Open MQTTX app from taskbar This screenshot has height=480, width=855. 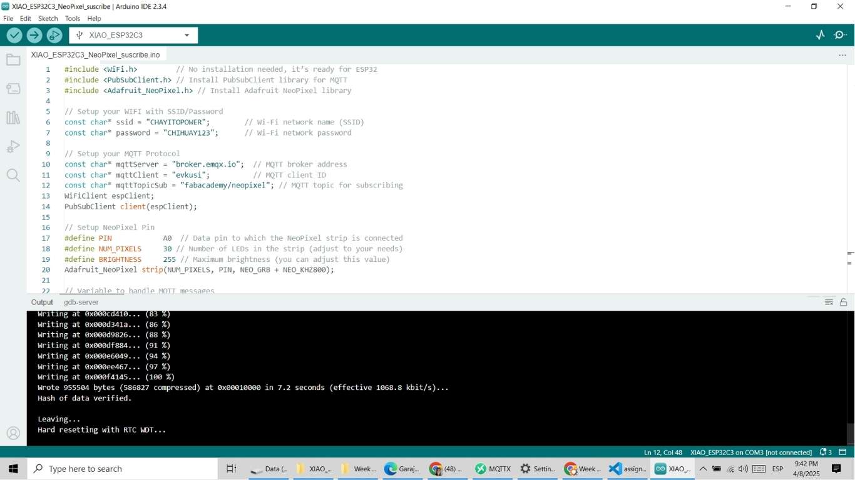493,469
